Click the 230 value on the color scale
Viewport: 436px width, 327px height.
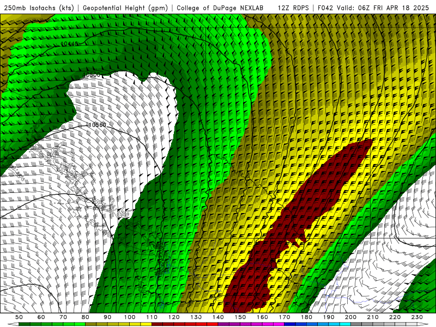click(417, 317)
